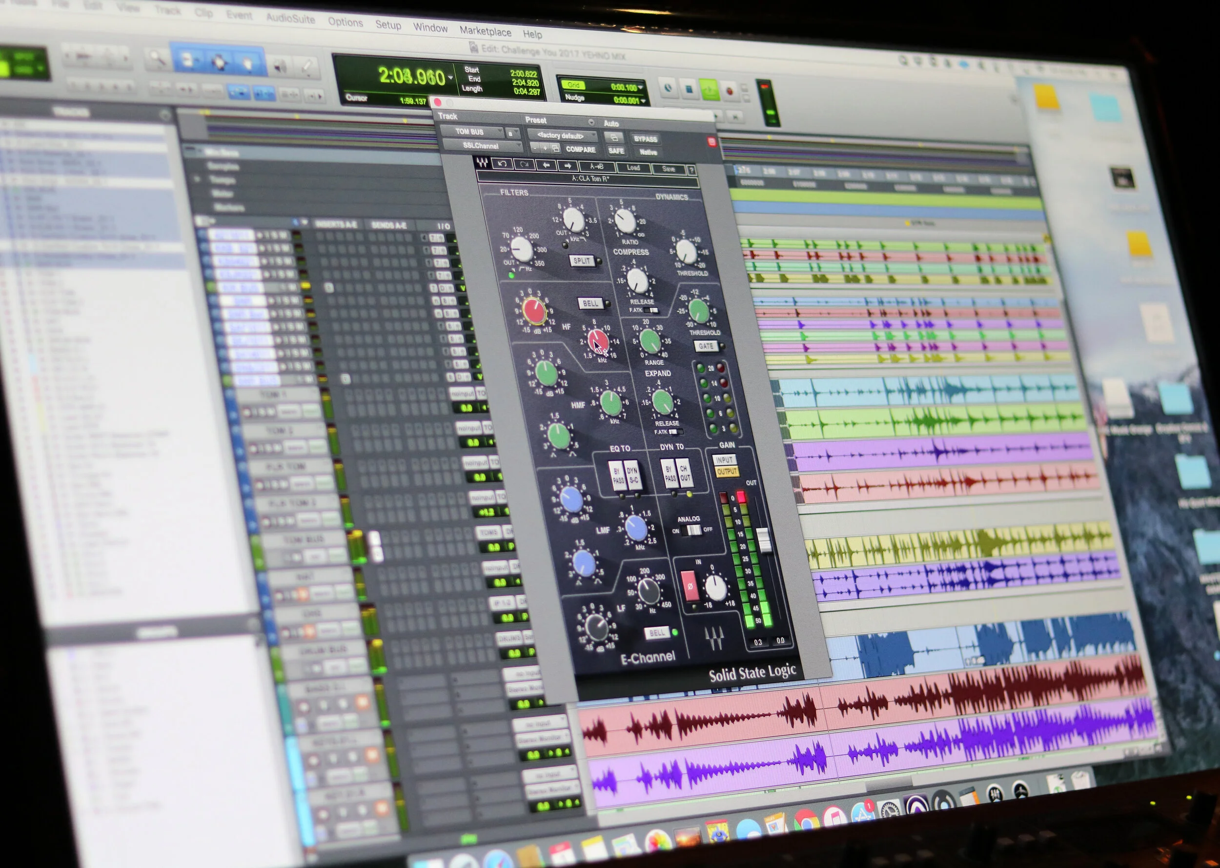This screenshot has width=1220, height=868.
Task: Click the main counter time display
Action: pyautogui.click(x=411, y=77)
